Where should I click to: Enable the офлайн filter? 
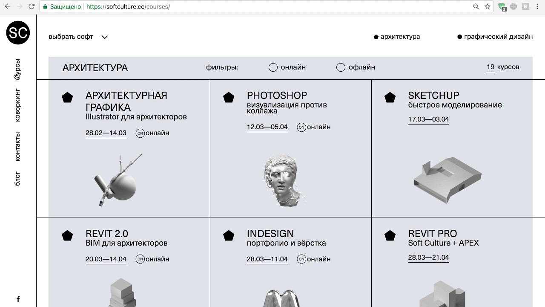click(x=341, y=67)
